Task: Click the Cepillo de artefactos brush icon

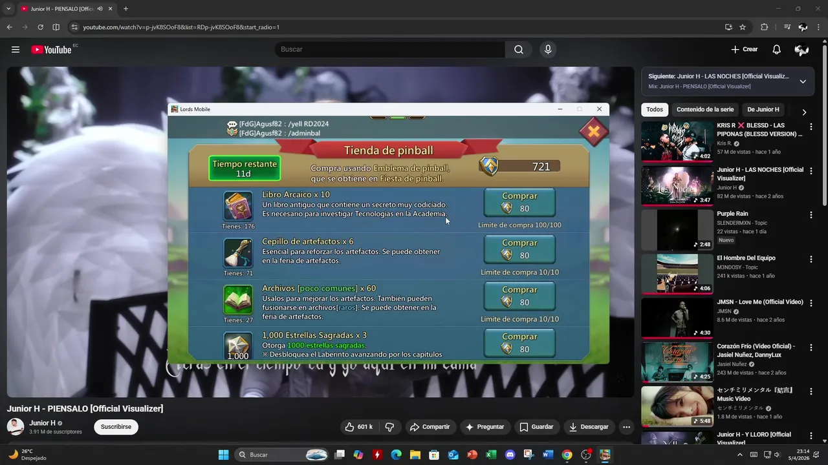Action: tap(238, 253)
